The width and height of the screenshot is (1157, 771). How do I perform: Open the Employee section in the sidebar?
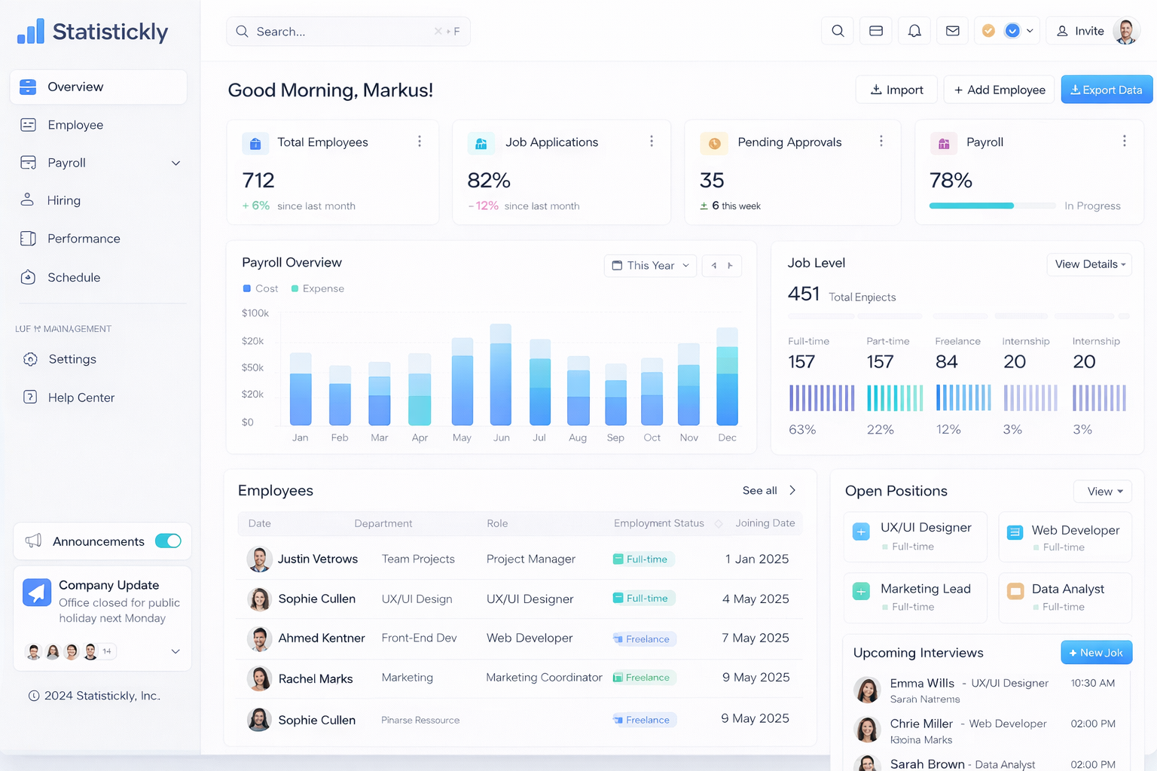(x=75, y=125)
